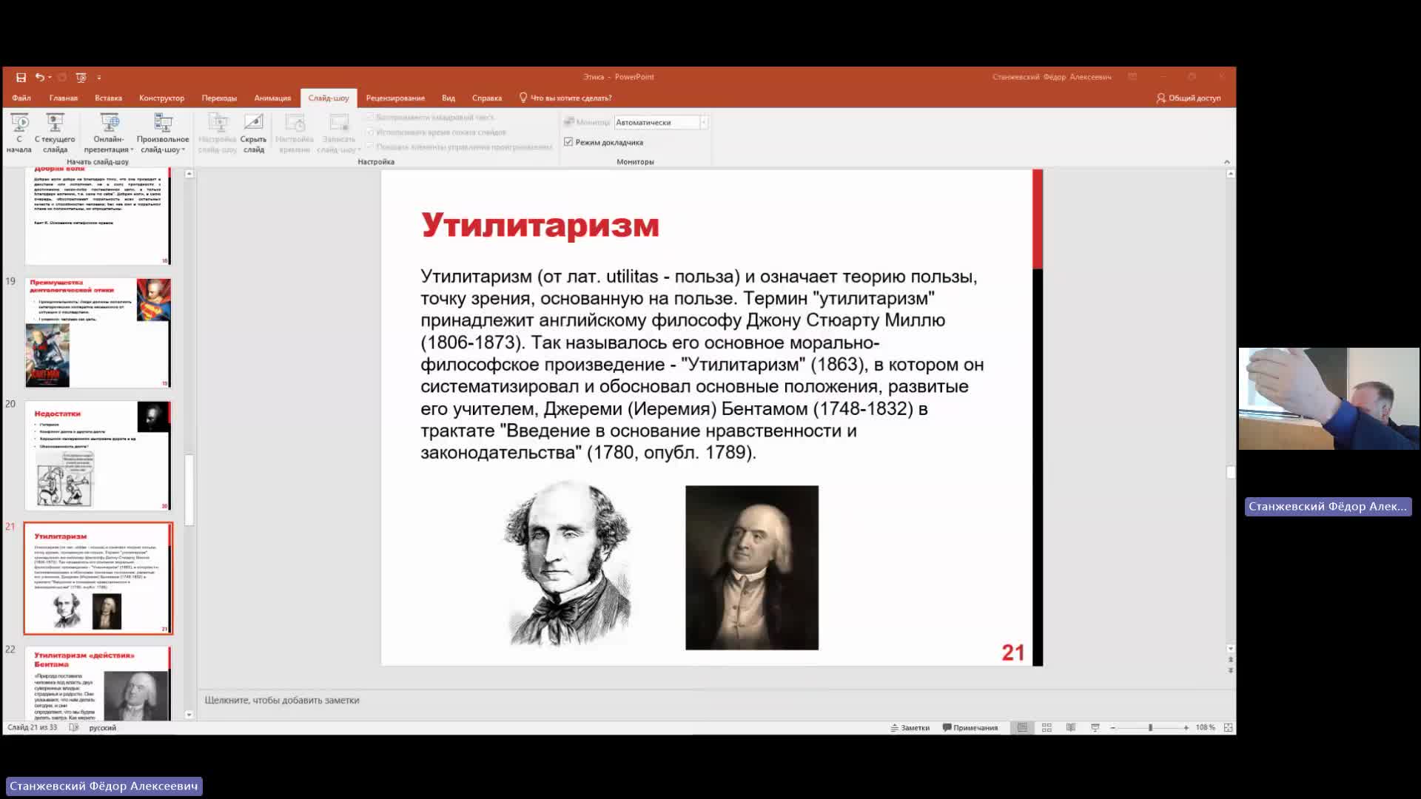Open the Примечания comments button
The width and height of the screenshot is (1421, 799).
tap(970, 727)
